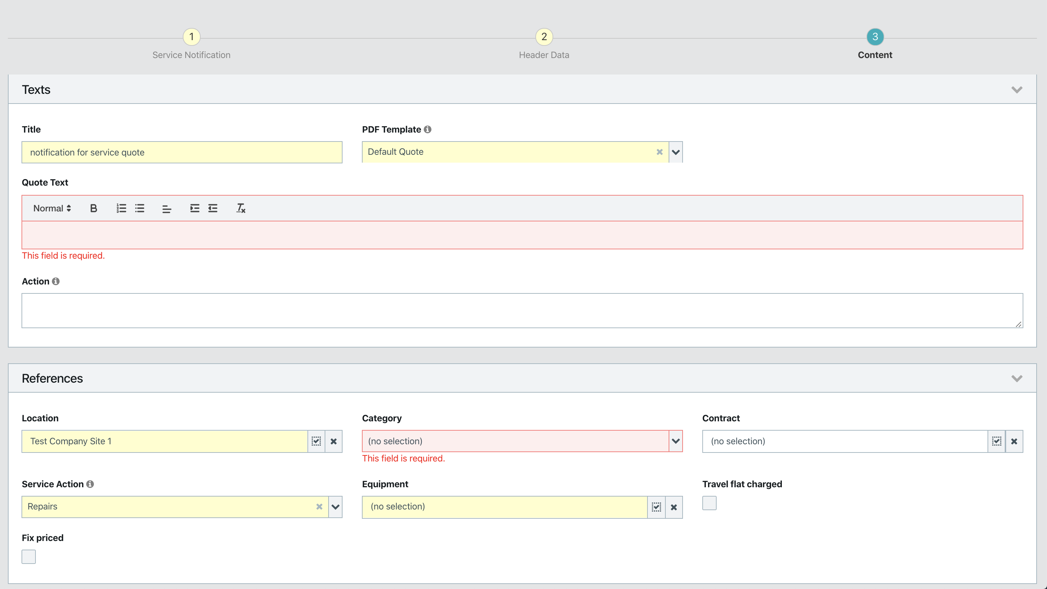Image resolution: width=1047 pixels, height=589 pixels.
Task: Open text alignment option in editor
Action: pyautogui.click(x=167, y=209)
